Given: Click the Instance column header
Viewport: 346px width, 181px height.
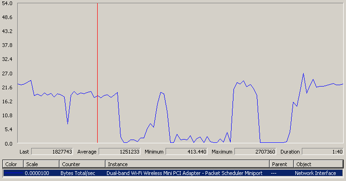Looking at the screenshot, I should click(x=187, y=164).
